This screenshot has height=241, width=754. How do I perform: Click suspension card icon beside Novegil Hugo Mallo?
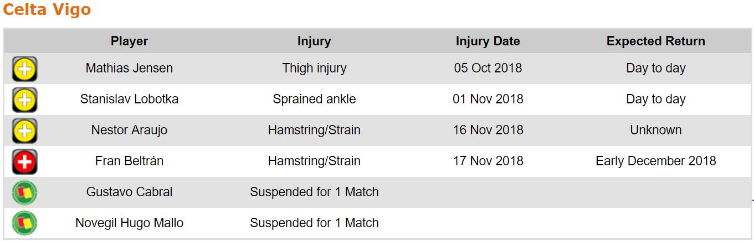[24, 224]
